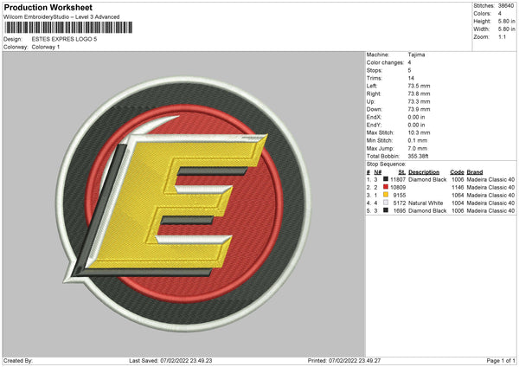Click the EndX label
Viewport: 519px width, 367px height.
[374, 117]
